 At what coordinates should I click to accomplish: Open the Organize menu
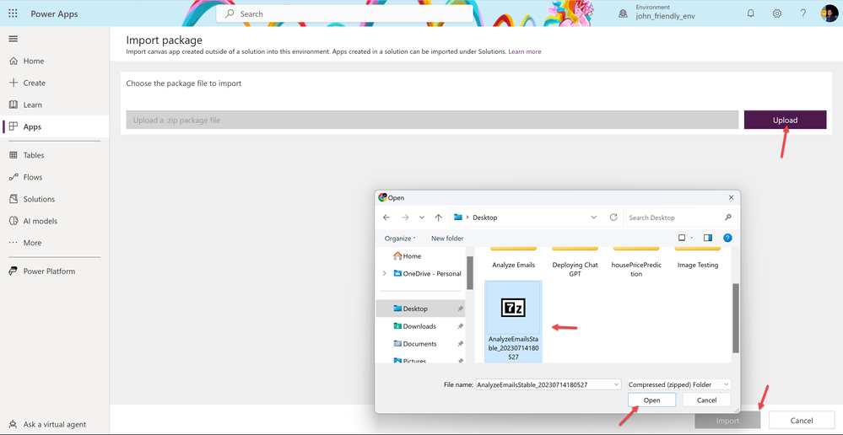pyautogui.click(x=400, y=239)
